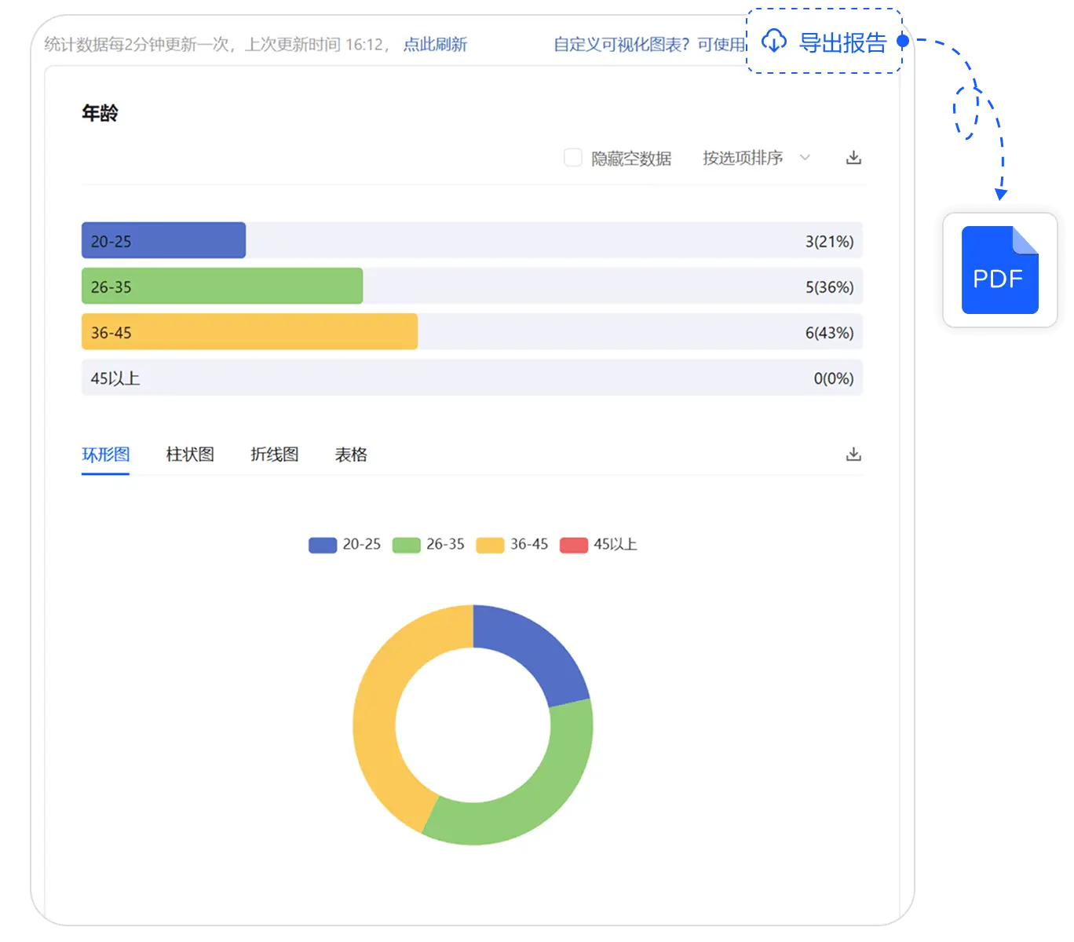
Task: Open the 按选项排序 sort dropdown
Action: click(757, 158)
